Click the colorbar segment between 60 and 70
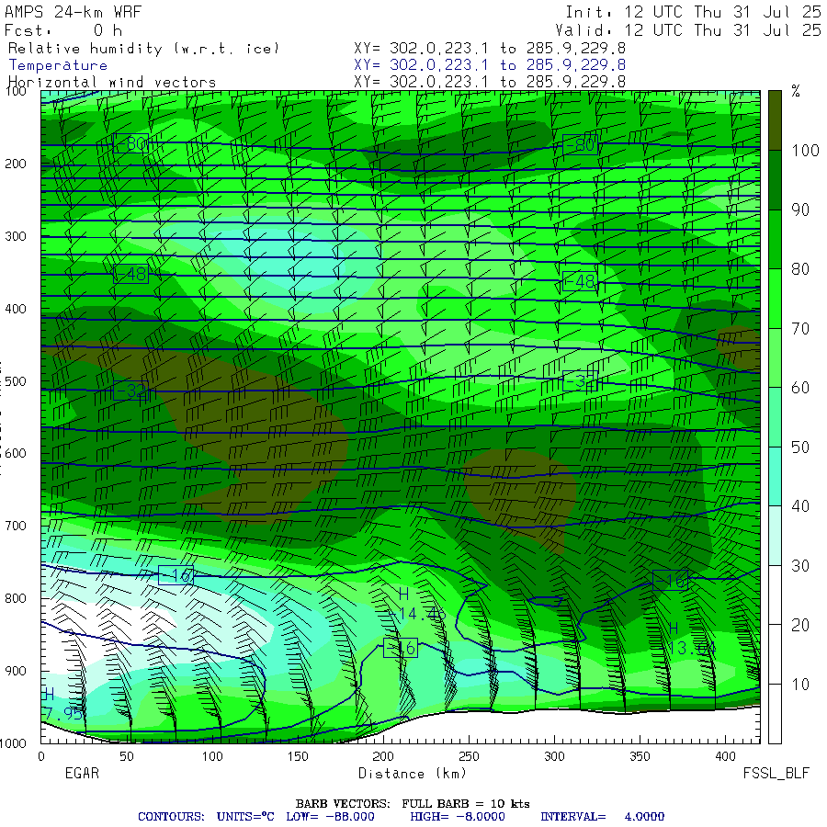 (775, 357)
